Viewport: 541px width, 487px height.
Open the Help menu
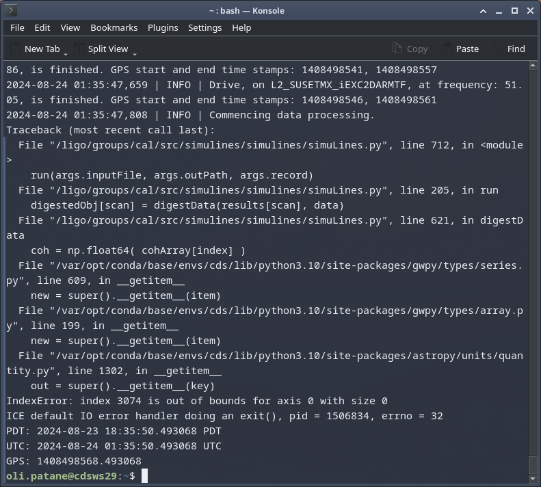point(241,27)
